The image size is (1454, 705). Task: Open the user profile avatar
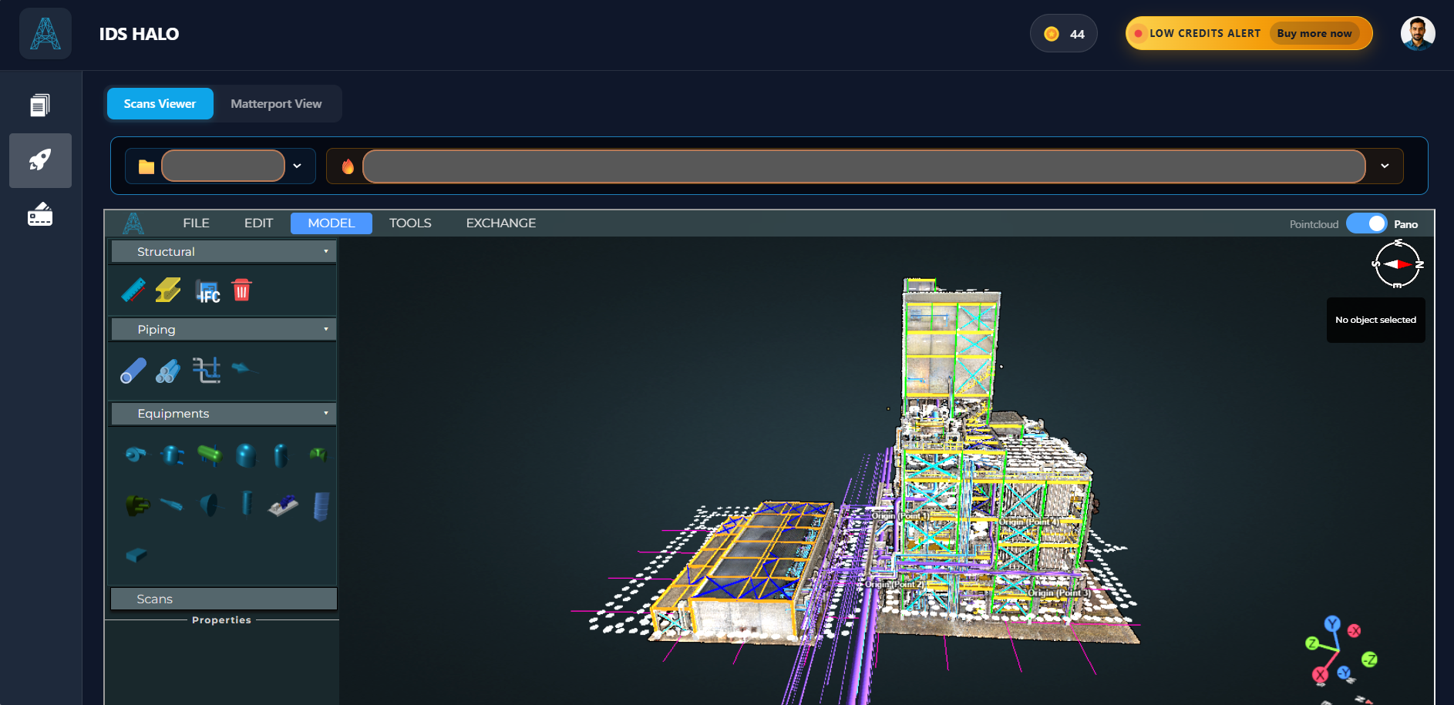[x=1418, y=33]
